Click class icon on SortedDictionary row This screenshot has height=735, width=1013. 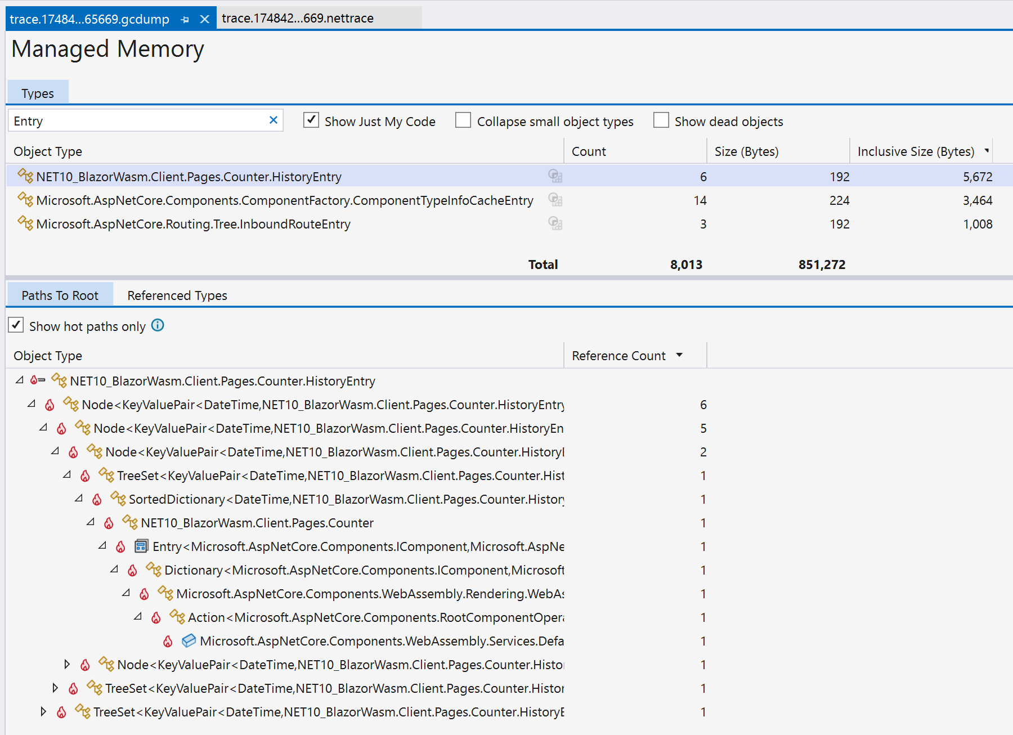[118, 498]
